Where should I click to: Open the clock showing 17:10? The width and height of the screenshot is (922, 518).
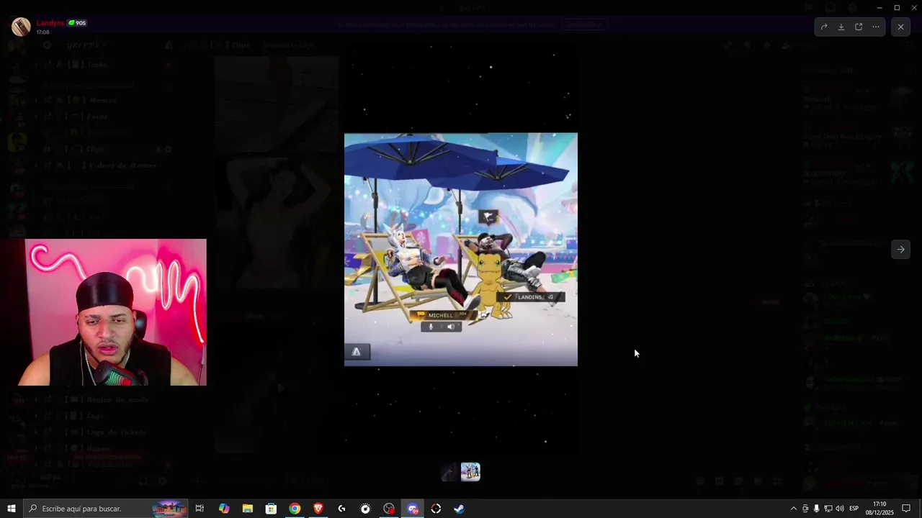[x=880, y=509]
